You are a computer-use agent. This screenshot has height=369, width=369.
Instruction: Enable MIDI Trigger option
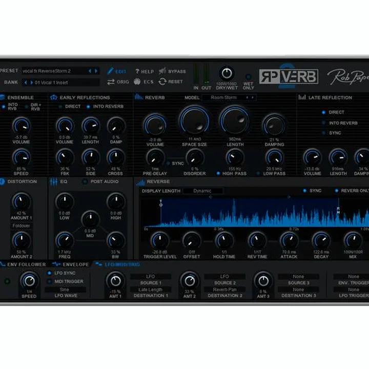49,281
